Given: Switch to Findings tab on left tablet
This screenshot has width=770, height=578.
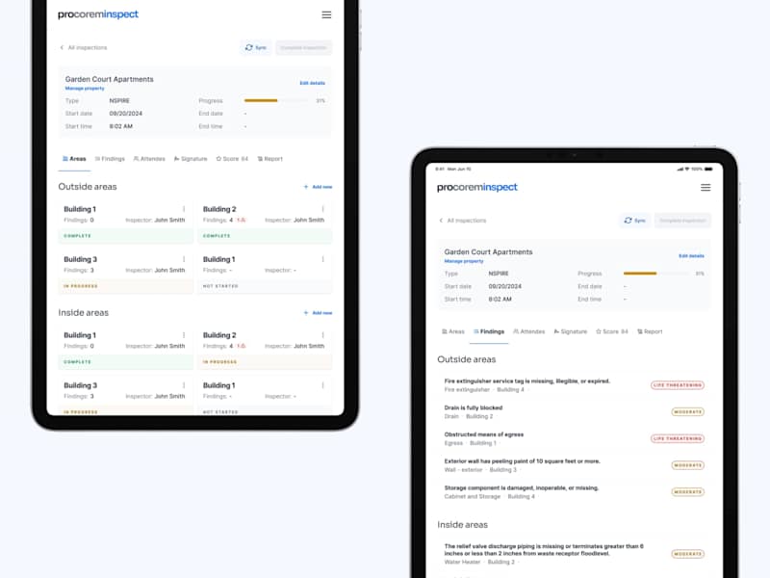Looking at the screenshot, I should point(110,159).
